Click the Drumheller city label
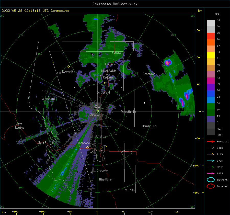 [x=150, y=126]
